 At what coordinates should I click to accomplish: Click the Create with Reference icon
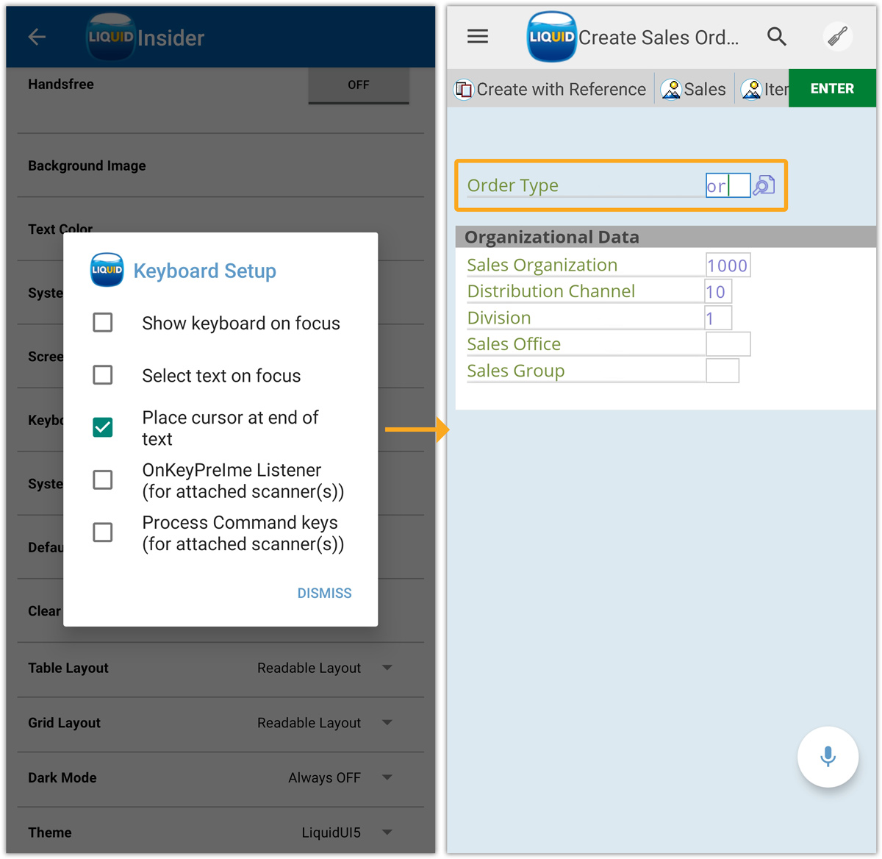point(464,90)
